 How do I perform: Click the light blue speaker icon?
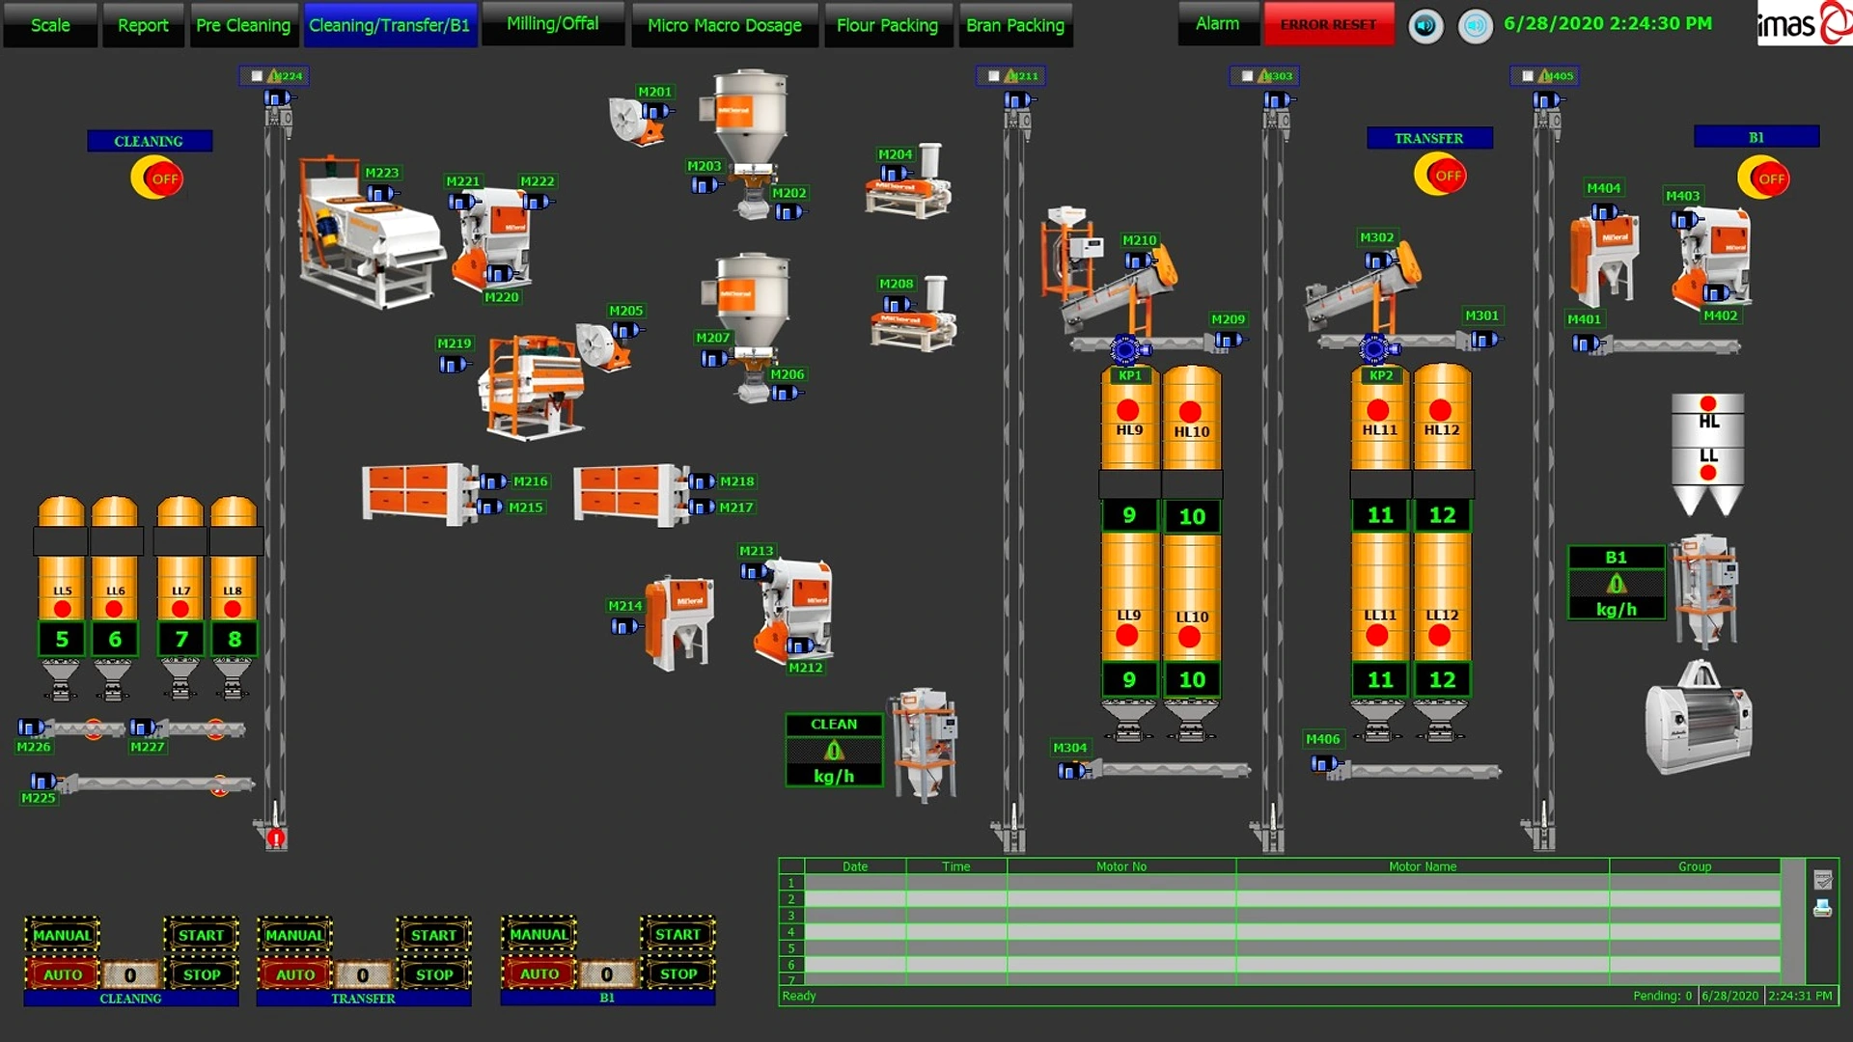click(x=1475, y=25)
